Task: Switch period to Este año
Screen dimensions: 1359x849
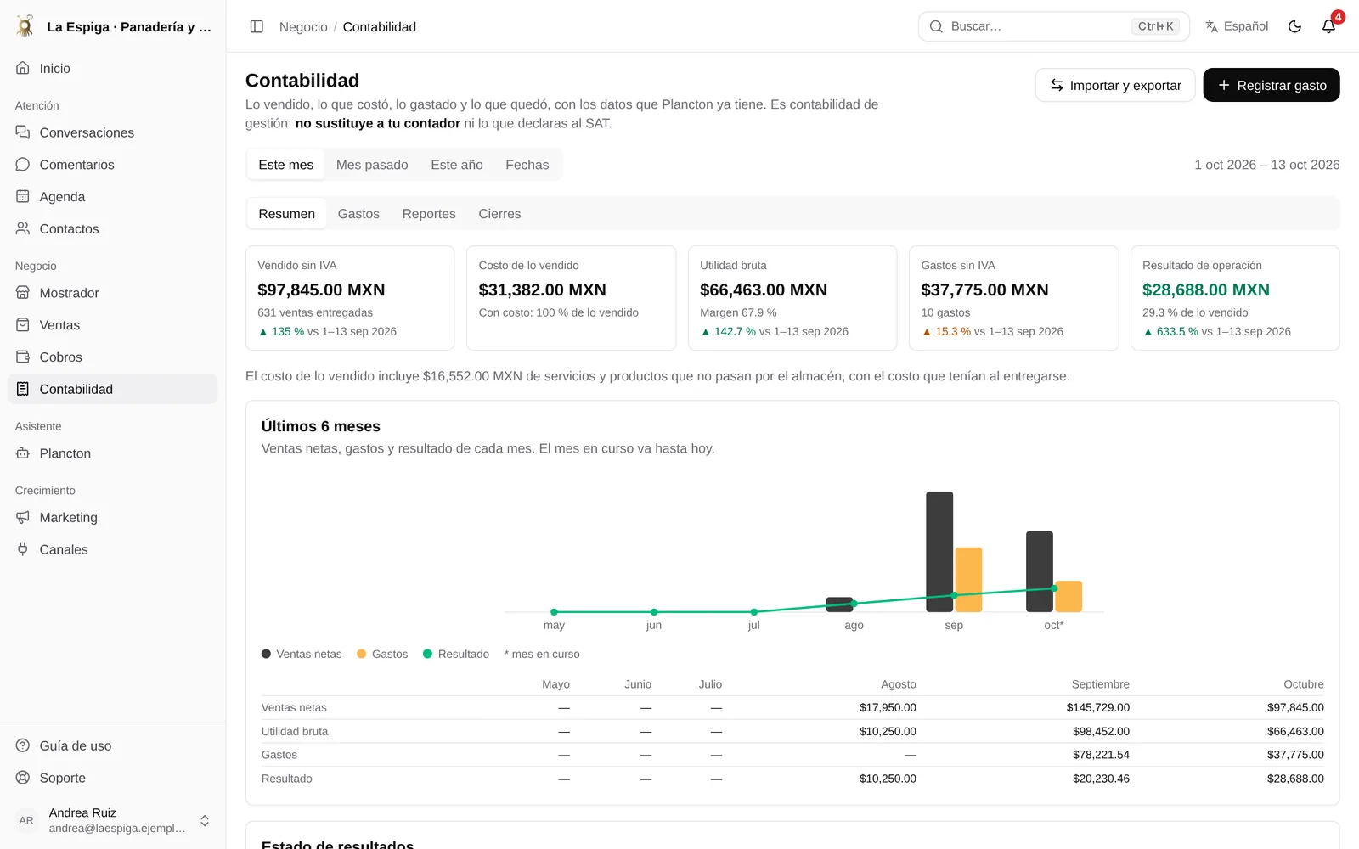Action: (x=457, y=165)
